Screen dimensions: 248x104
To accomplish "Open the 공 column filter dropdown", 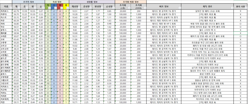I will coord(27,8).
